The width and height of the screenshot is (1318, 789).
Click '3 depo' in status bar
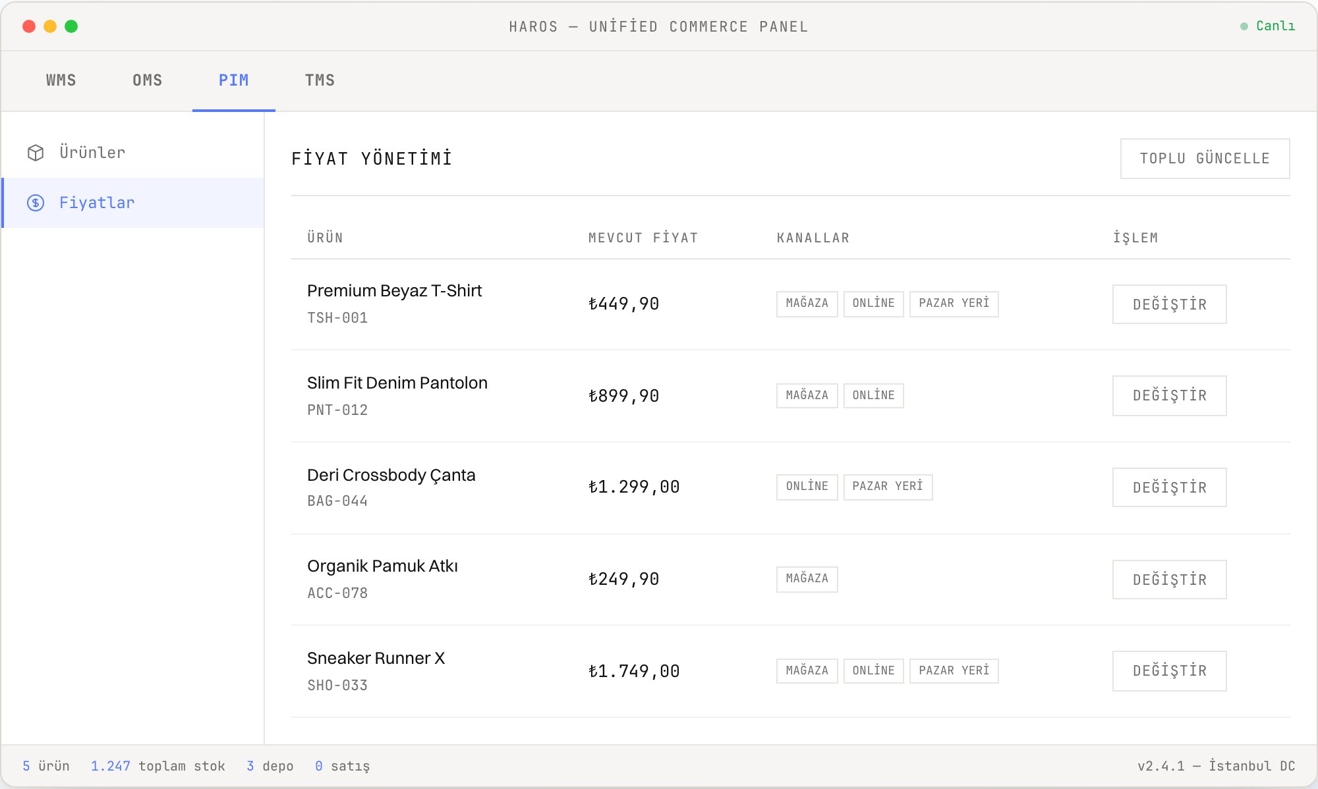point(270,766)
